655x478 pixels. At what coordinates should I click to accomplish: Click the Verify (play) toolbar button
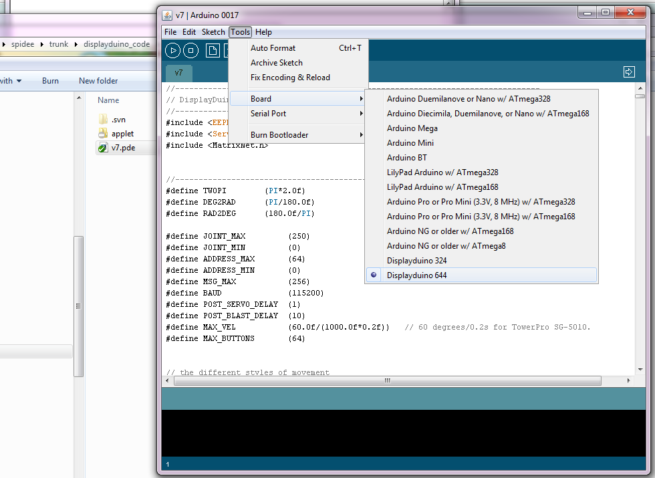(172, 50)
